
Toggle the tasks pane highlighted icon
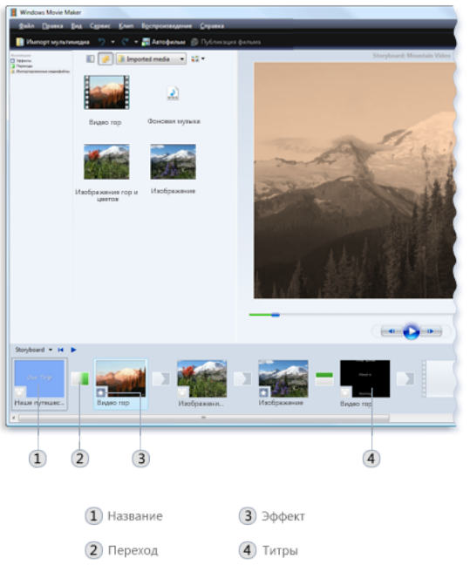106,58
